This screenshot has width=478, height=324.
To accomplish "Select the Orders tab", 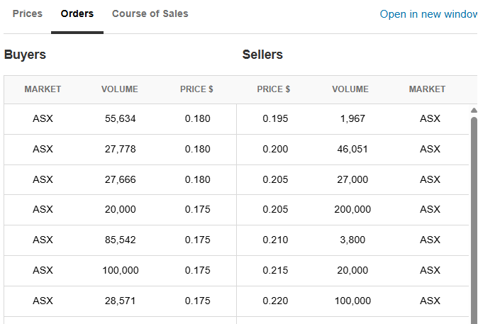I will point(77,13).
